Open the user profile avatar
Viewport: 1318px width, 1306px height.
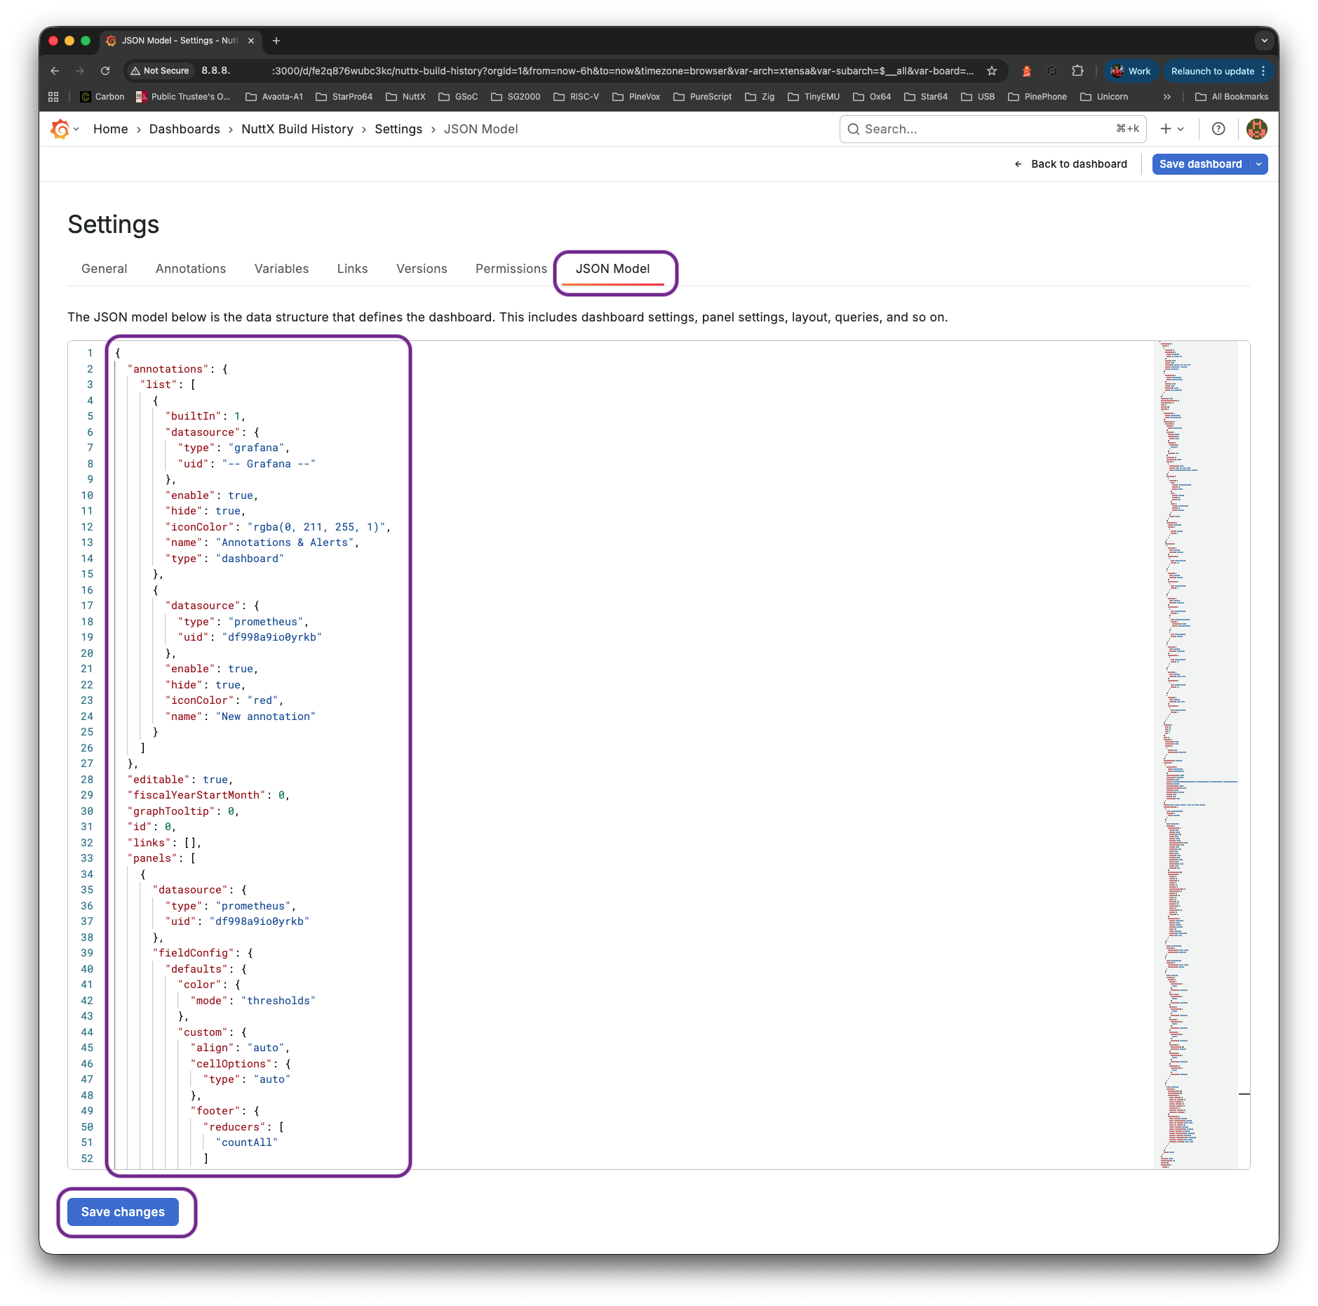(1256, 128)
